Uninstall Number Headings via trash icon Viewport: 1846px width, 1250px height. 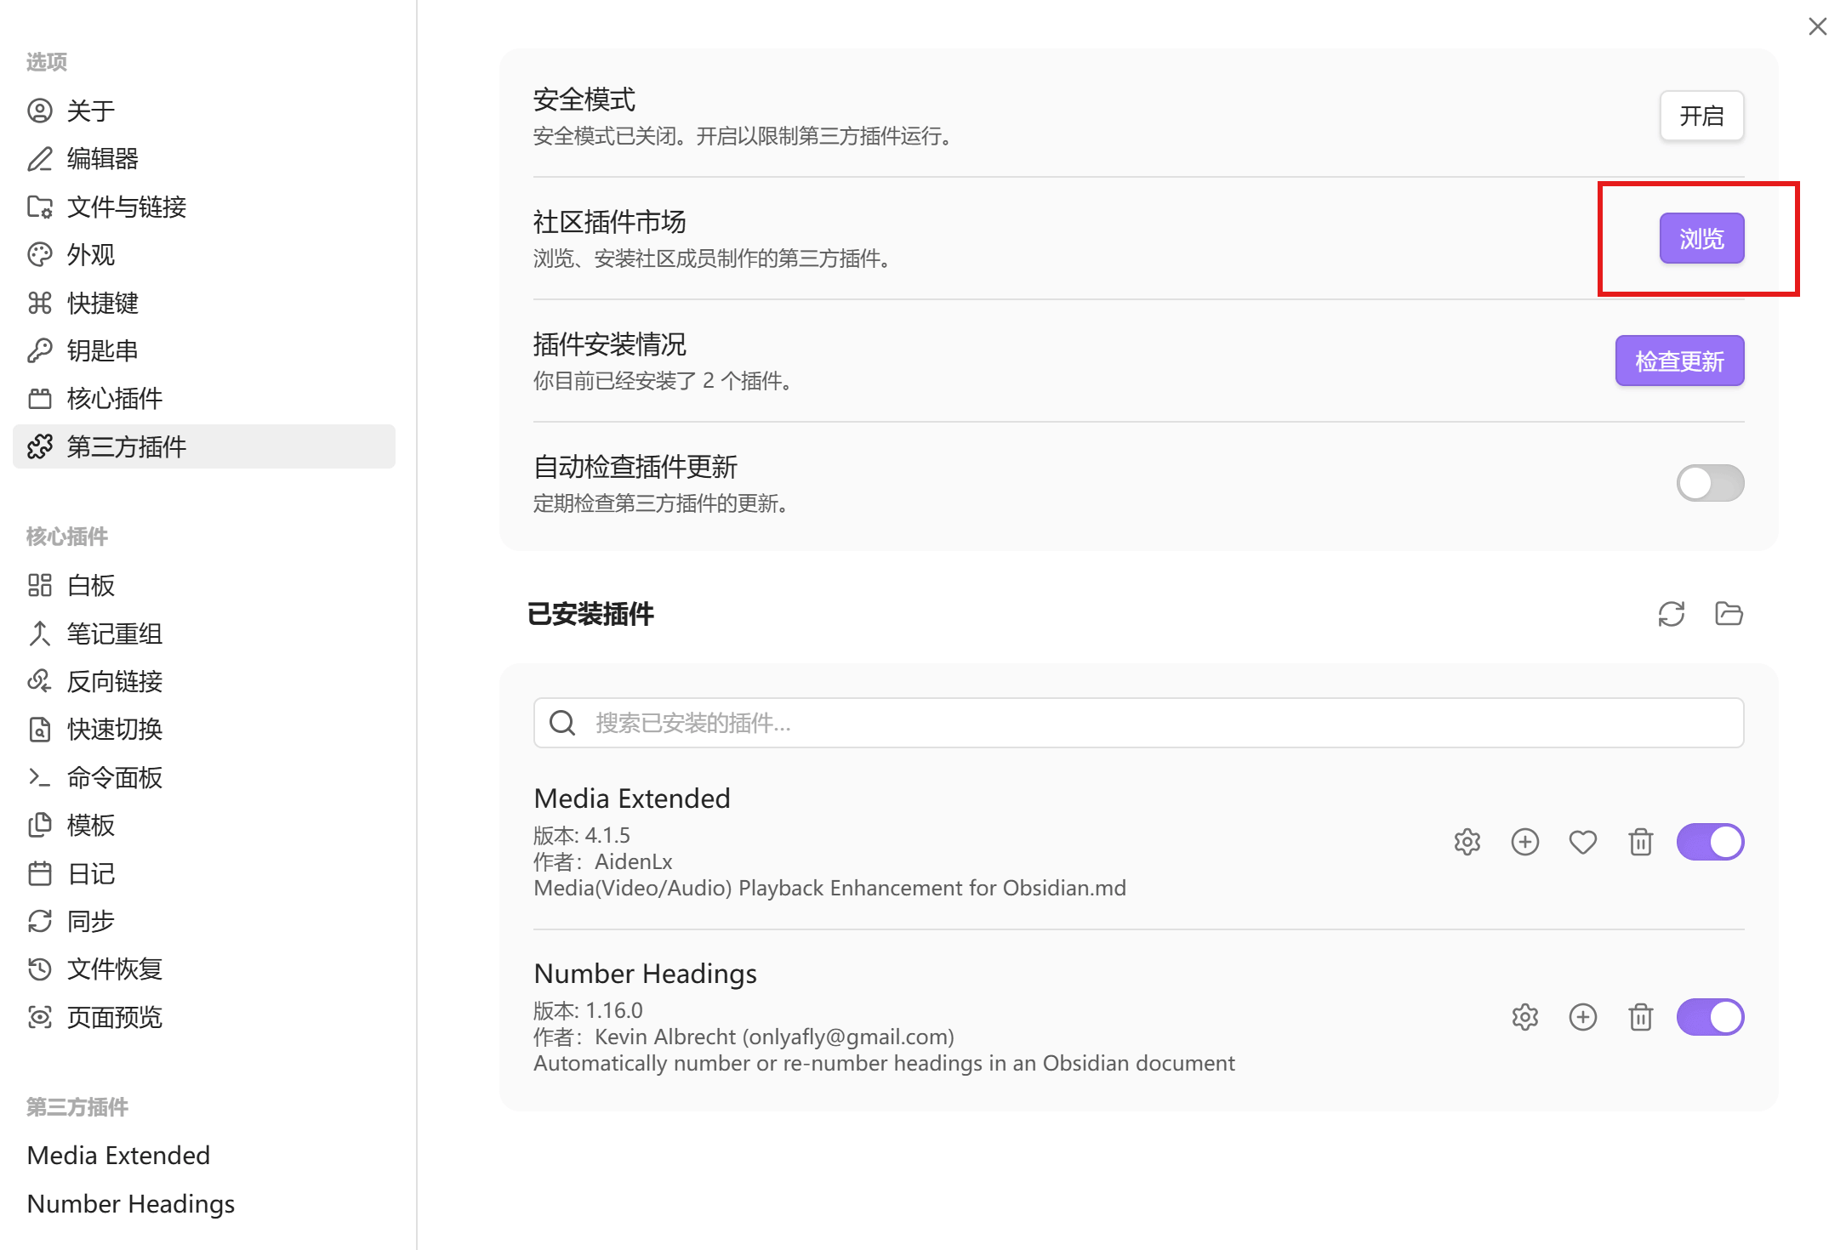pos(1641,1017)
